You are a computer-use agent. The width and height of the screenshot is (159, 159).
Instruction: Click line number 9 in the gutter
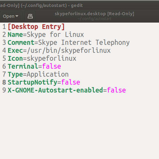pos(4,90)
